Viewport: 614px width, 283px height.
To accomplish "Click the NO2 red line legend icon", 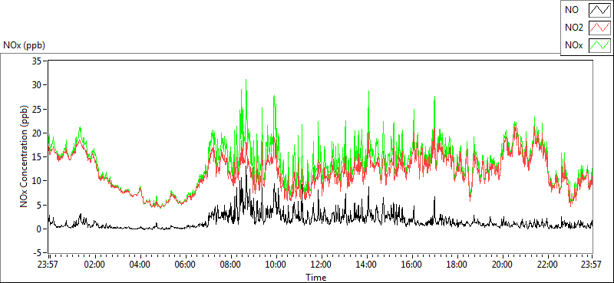I will pos(599,28).
